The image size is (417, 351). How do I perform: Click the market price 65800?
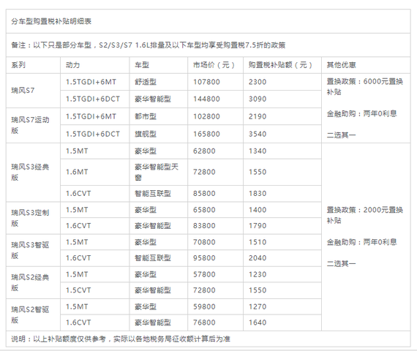click(204, 210)
